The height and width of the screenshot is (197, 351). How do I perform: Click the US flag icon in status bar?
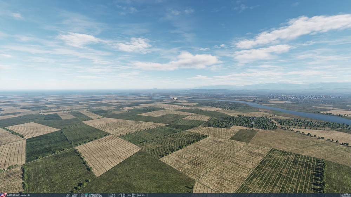click(x=4, y=195)
